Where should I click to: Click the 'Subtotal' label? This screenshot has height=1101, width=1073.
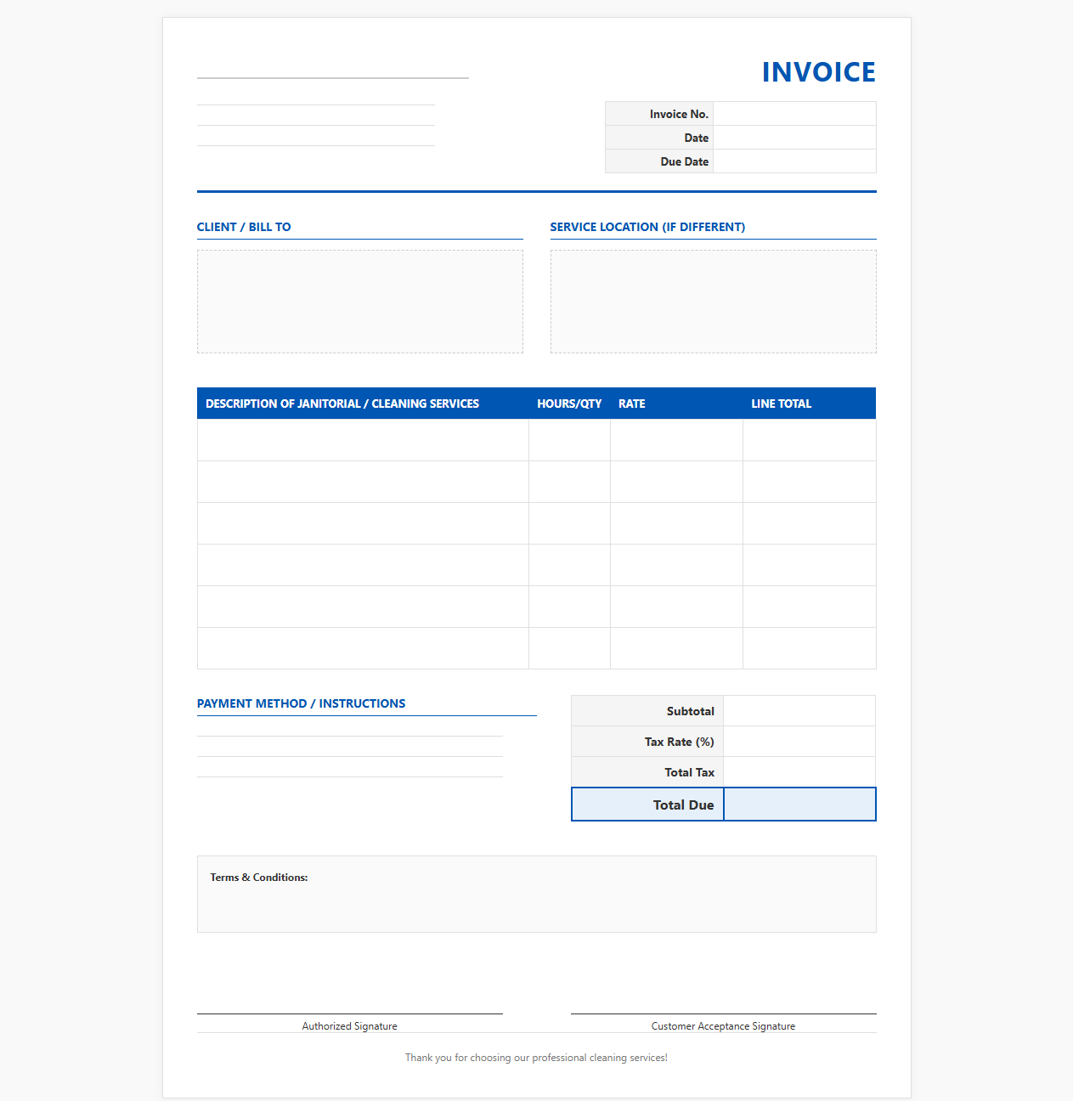[x=691, y=711]
